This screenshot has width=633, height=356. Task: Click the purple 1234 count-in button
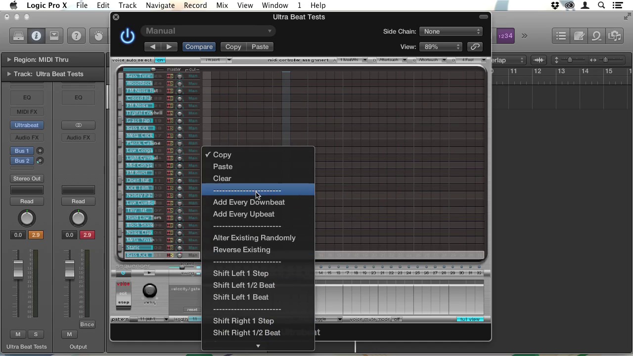pos(504,36)
